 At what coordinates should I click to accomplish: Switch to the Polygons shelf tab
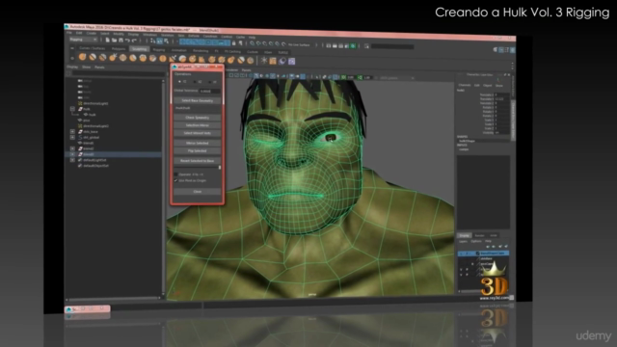(x=119, y=49)
